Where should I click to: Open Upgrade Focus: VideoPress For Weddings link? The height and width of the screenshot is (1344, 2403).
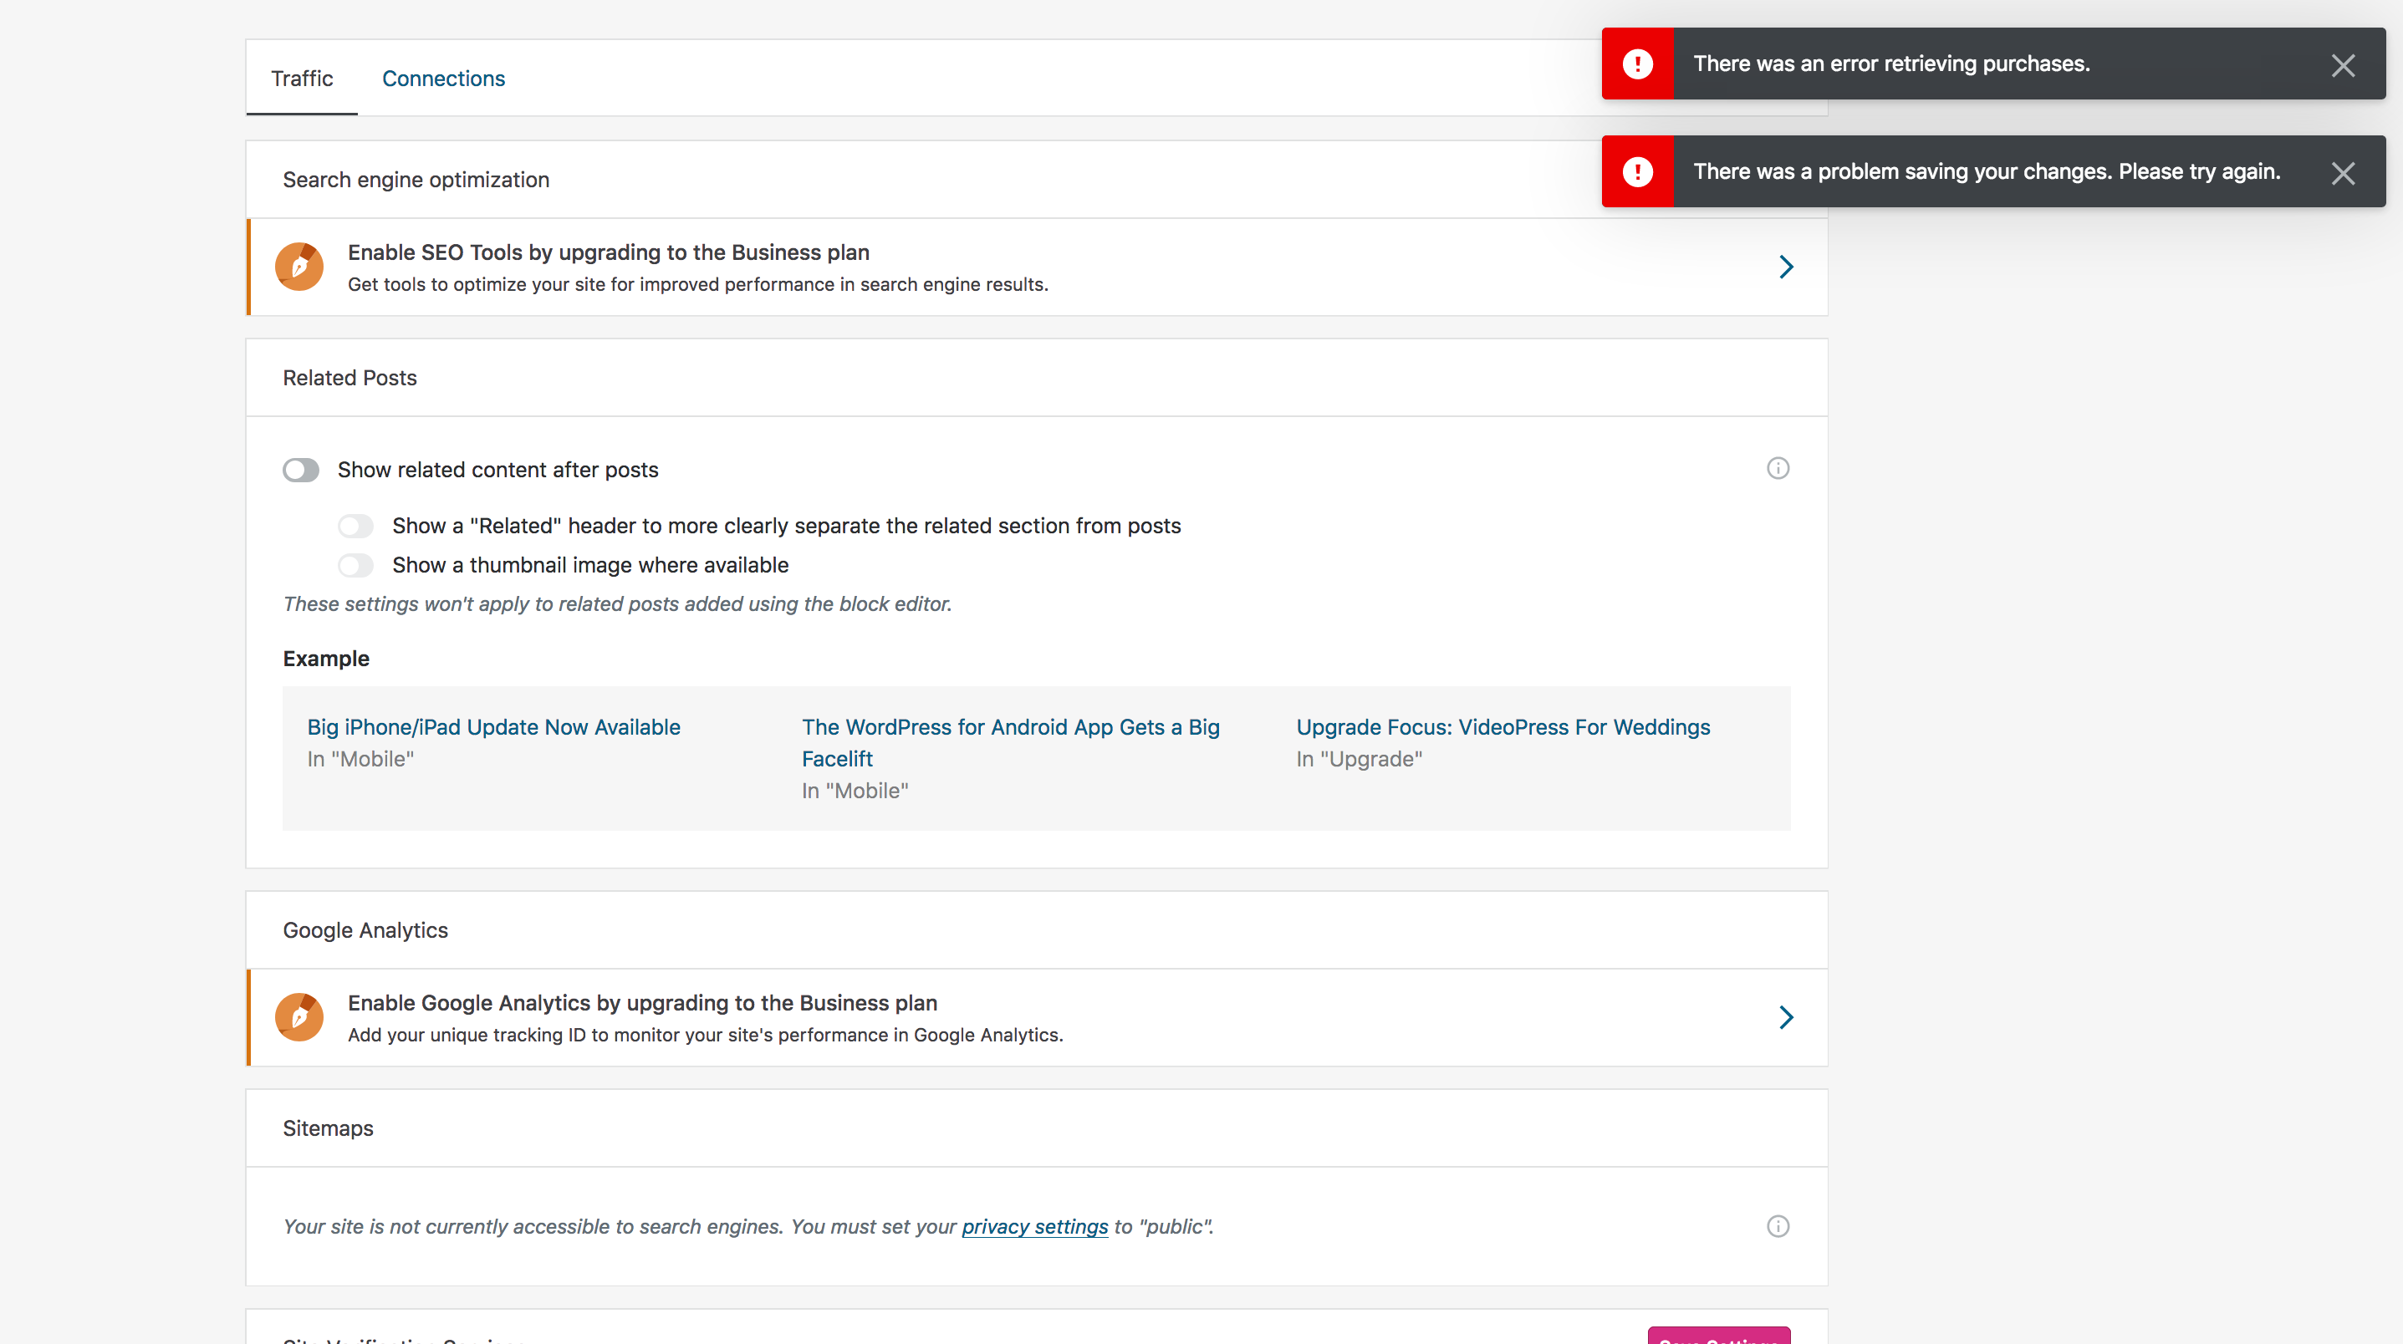(x=1503, y=727)
